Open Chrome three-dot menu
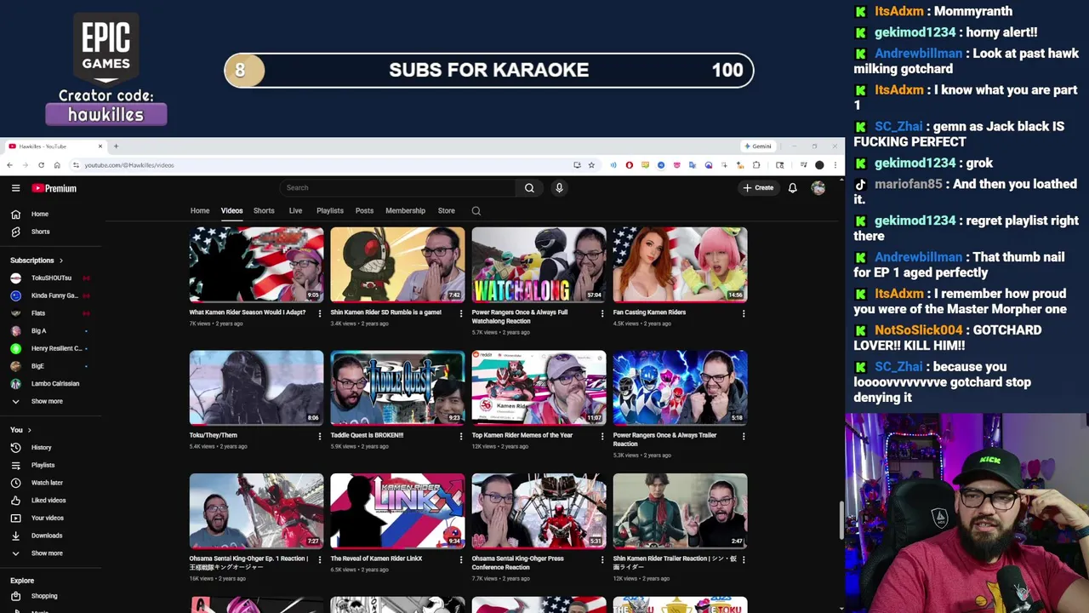This screenshot has width=1089, height=613. (x=835, y=165)
